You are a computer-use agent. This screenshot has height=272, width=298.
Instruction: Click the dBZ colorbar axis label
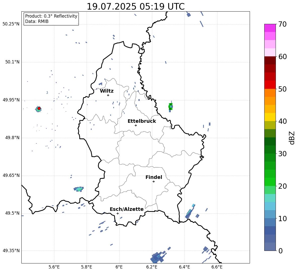(x=292, y=138)
